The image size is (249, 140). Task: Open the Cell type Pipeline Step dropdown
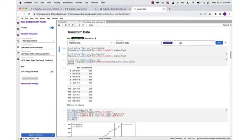[91, 43]
